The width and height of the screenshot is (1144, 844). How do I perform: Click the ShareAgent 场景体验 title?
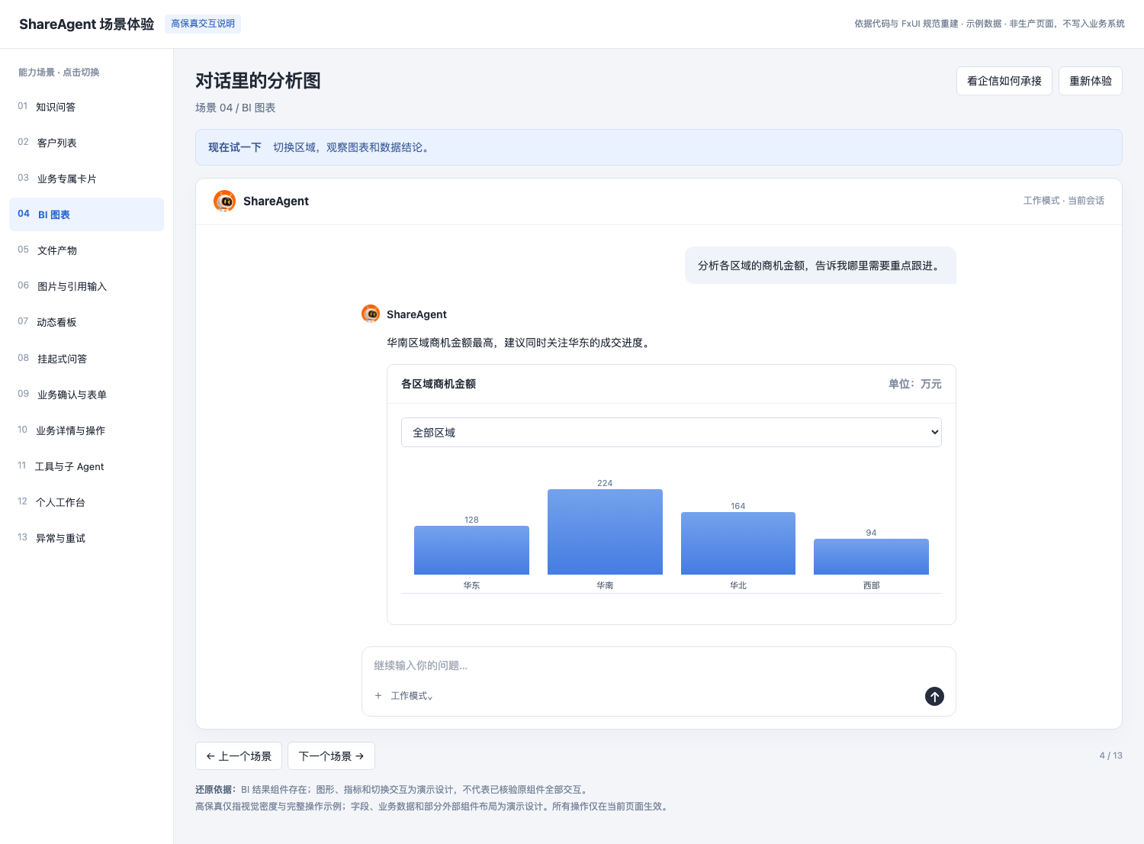point(87,24)
